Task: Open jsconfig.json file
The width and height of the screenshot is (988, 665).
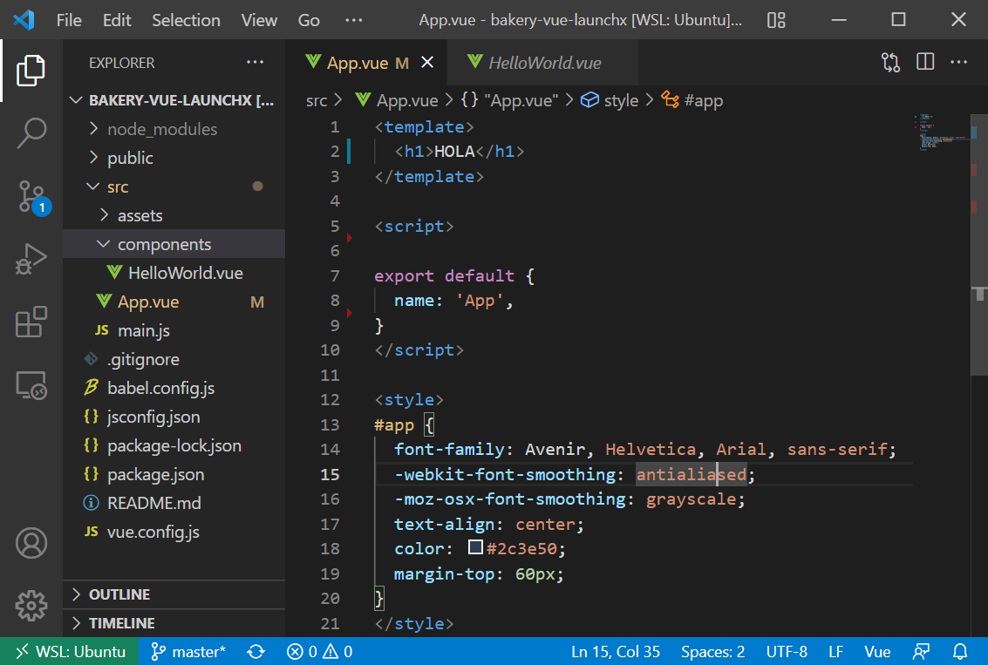Action: pyautogui.click(x=174, y=417)
